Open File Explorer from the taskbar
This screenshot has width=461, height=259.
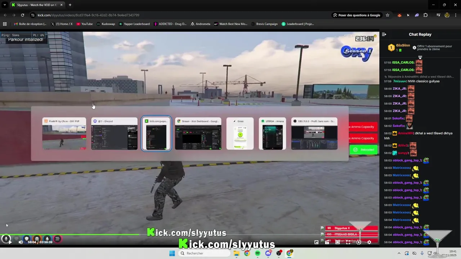coord(236,253)
